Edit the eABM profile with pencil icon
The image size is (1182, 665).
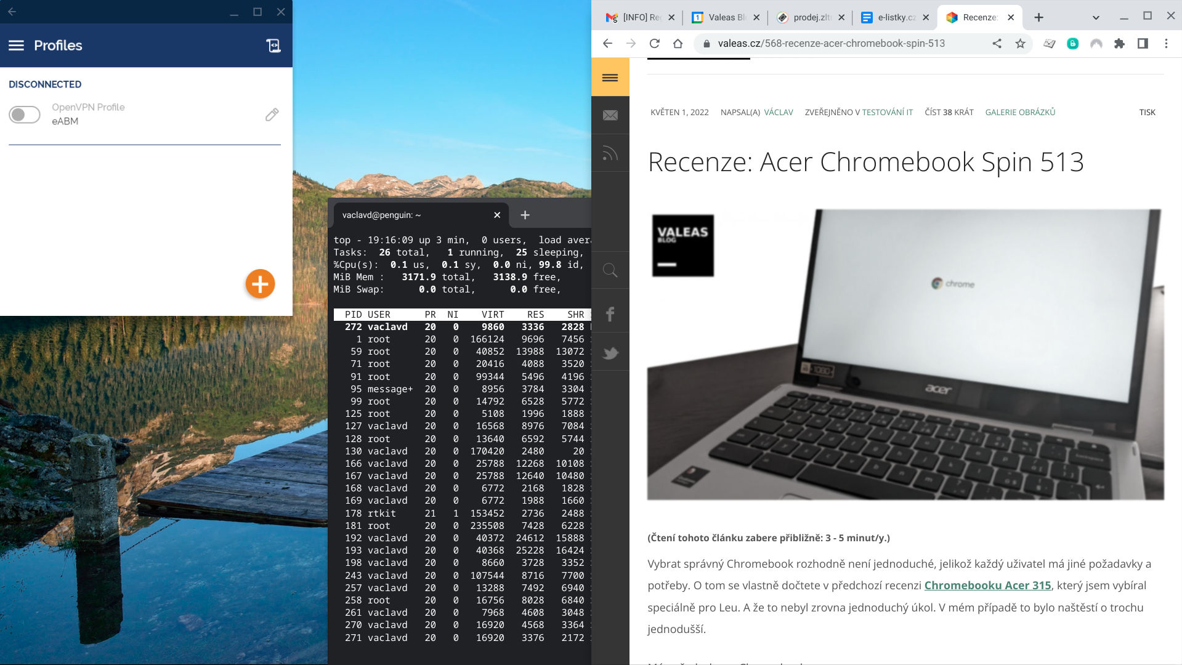click(272, 115)
